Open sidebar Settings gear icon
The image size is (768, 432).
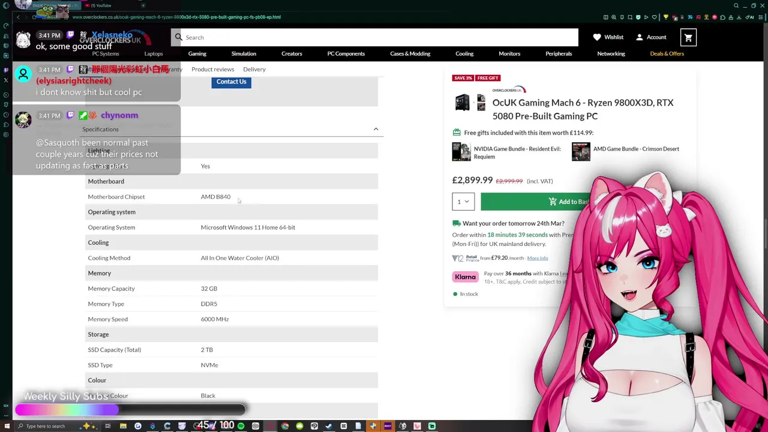[6, 134]
